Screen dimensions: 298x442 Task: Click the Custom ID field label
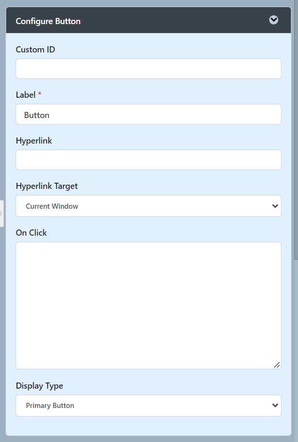(x=35, y=50)
